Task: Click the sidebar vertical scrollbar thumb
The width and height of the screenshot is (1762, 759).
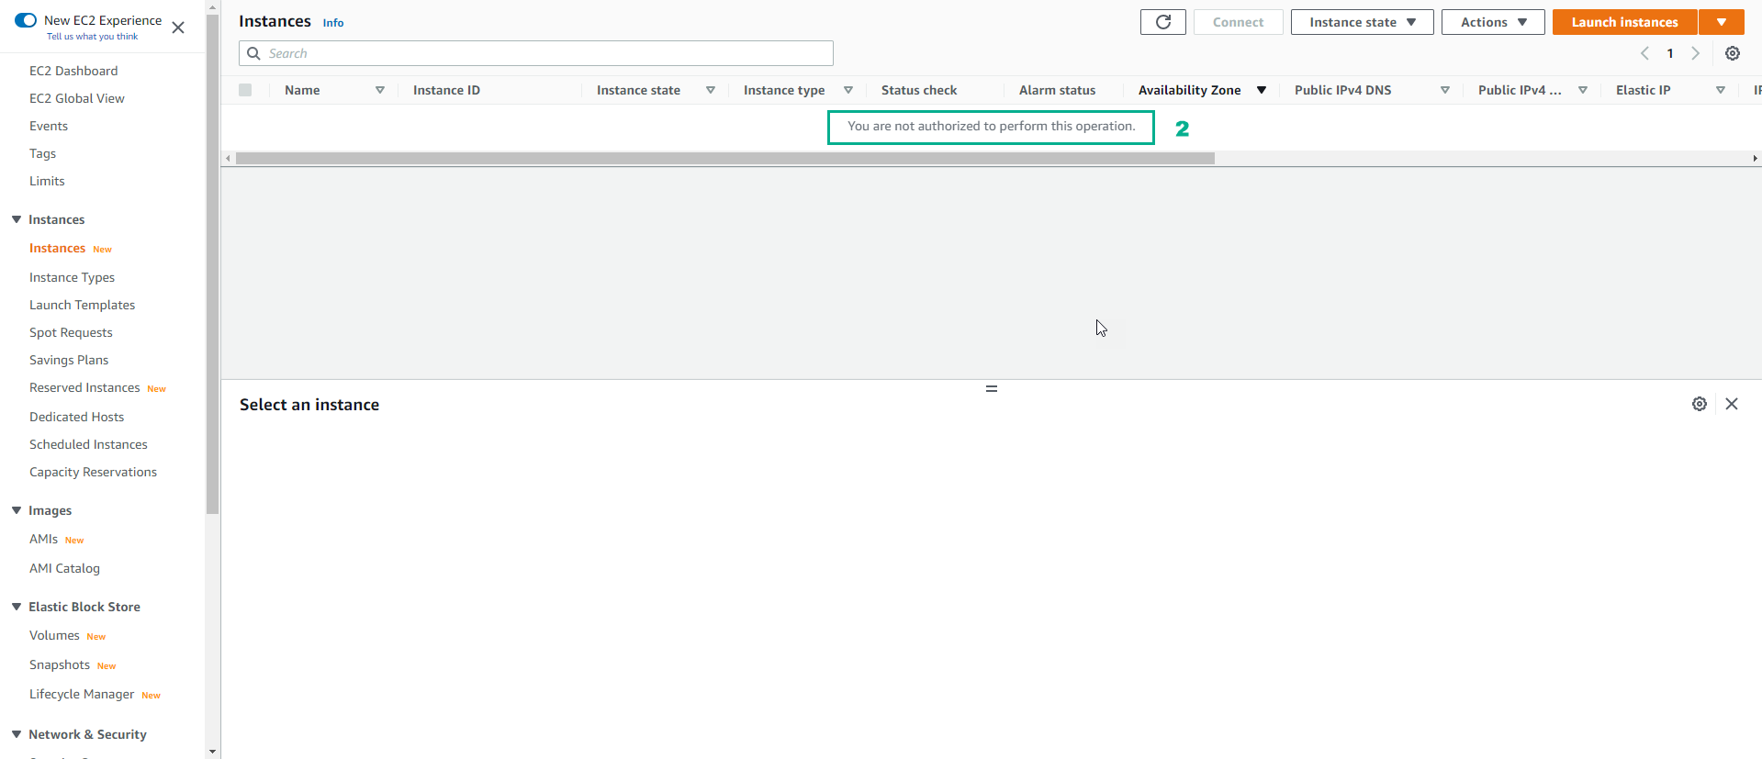Action: coord(213,264)
